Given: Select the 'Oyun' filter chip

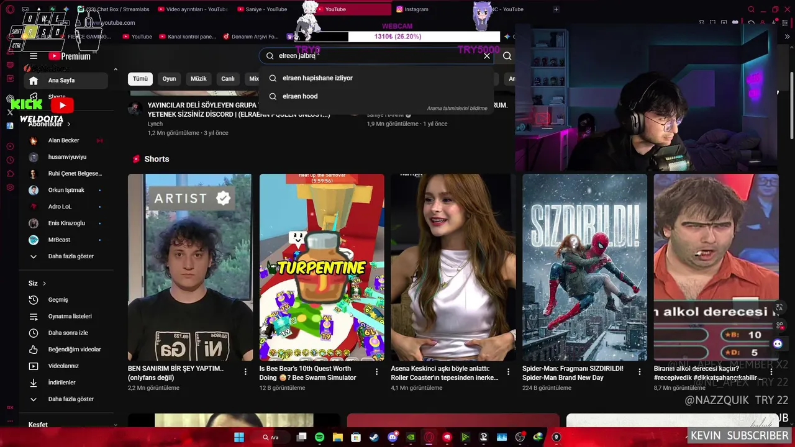Looking at the screenshot, I should pyautogui.click(x=169, y=79).
